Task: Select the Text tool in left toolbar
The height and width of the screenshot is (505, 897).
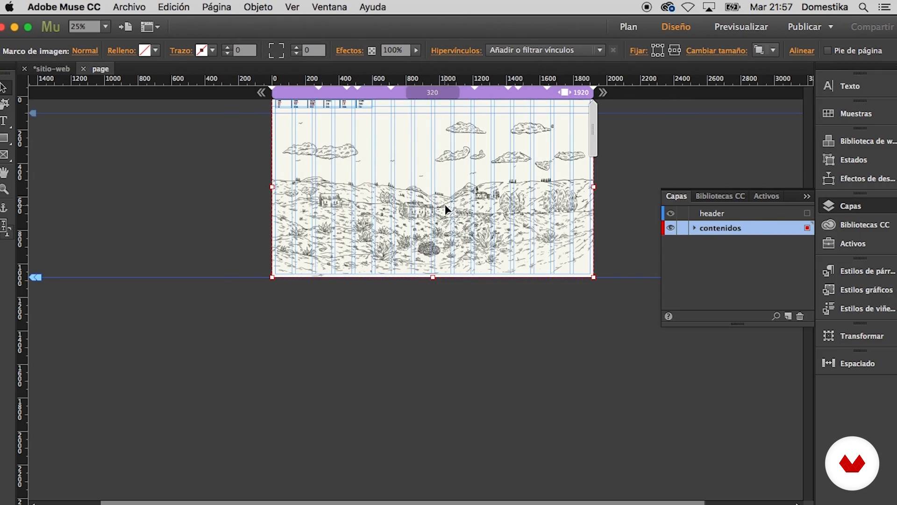Action: [x=4, y=121]
